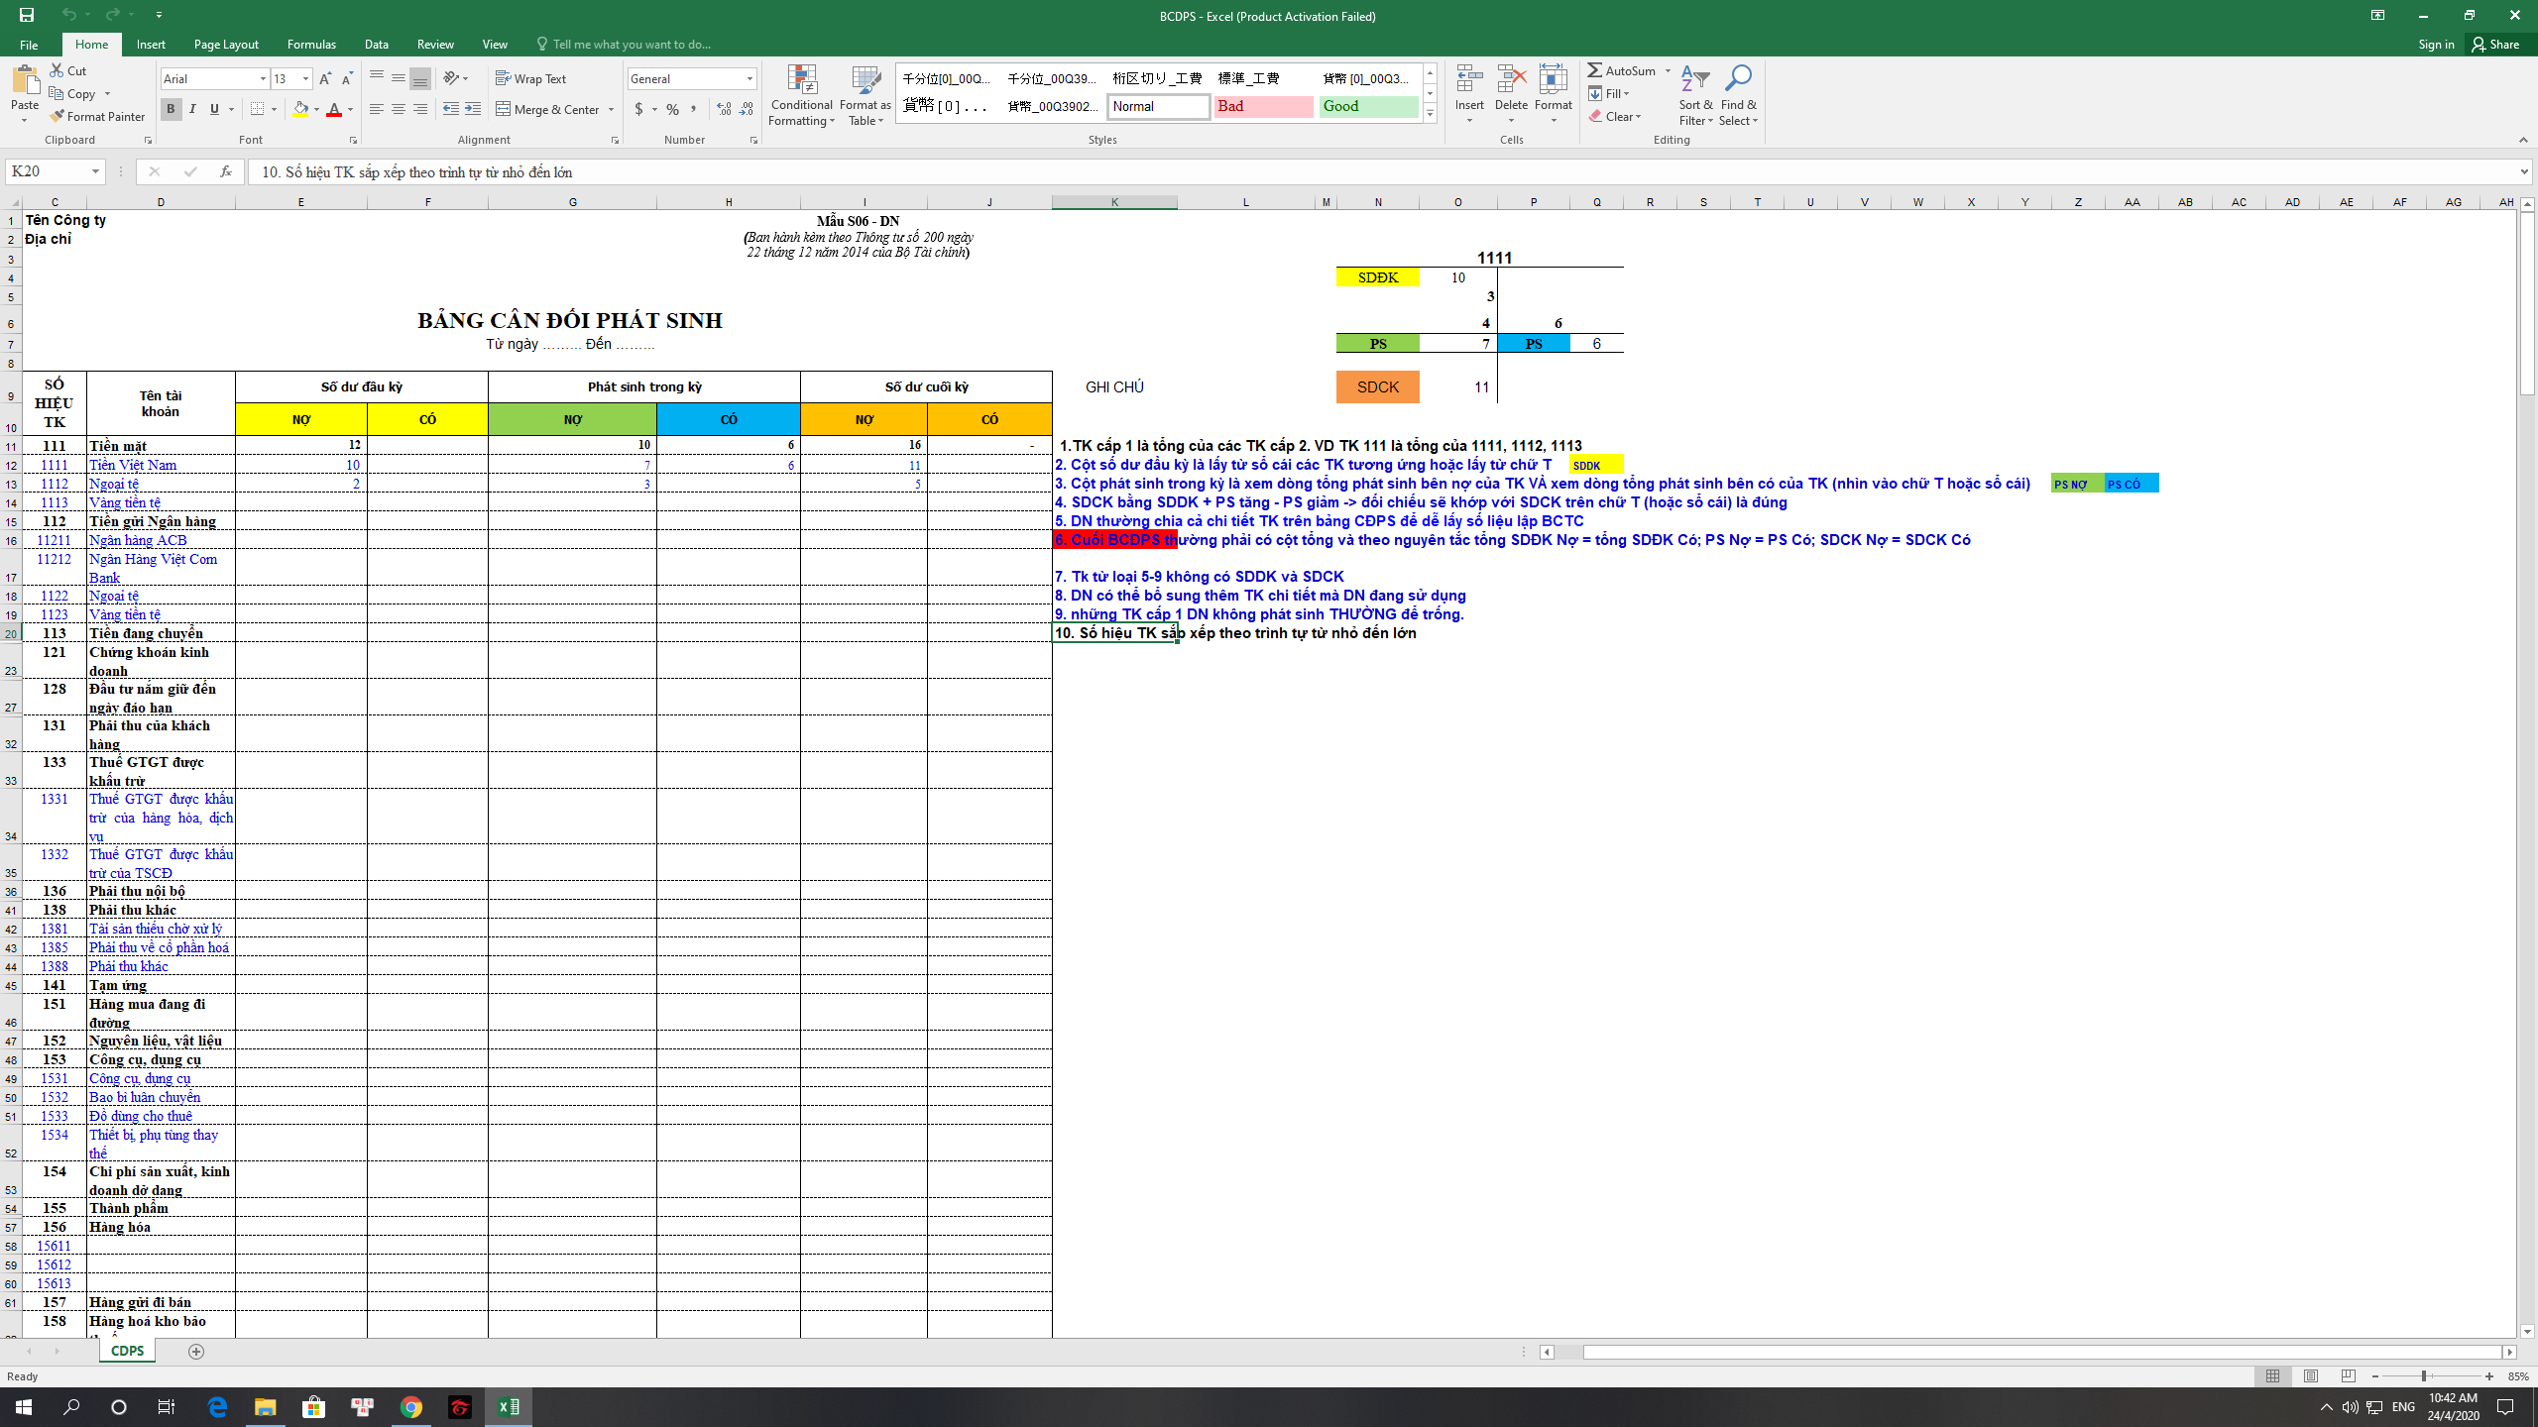Apply the Bad cell style

point(1262,106)
